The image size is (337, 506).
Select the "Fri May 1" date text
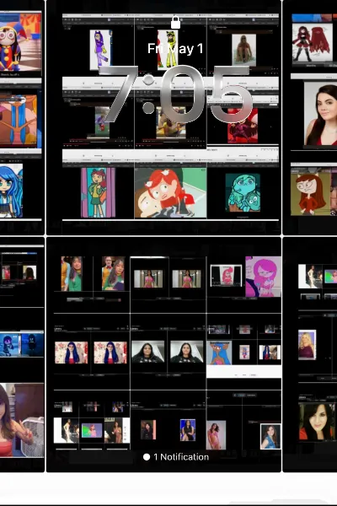[x=175, y=49]
